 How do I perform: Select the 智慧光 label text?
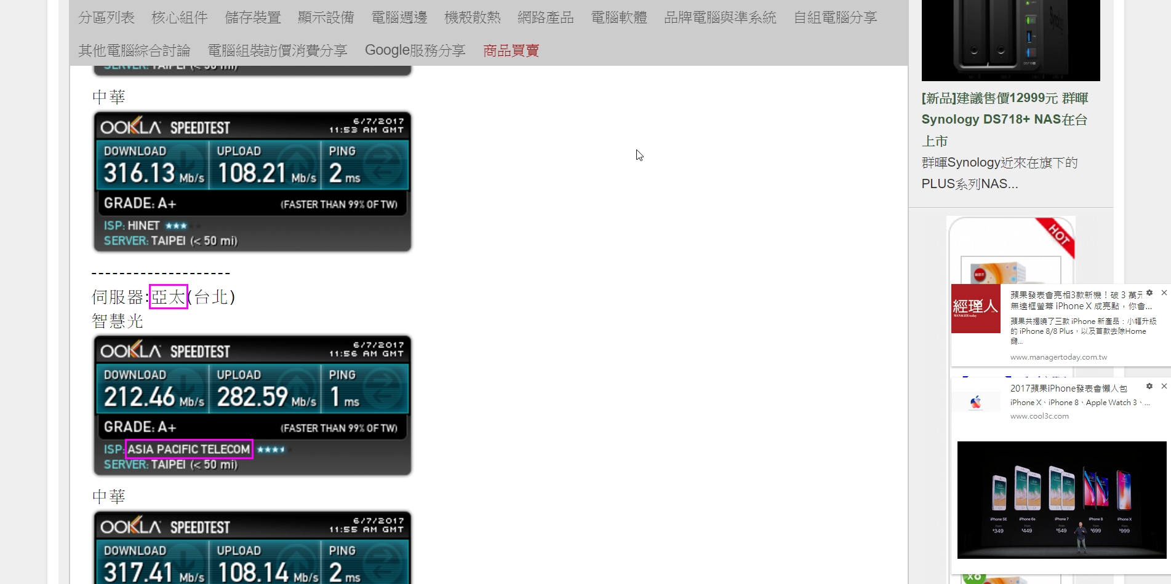[118, 321]
